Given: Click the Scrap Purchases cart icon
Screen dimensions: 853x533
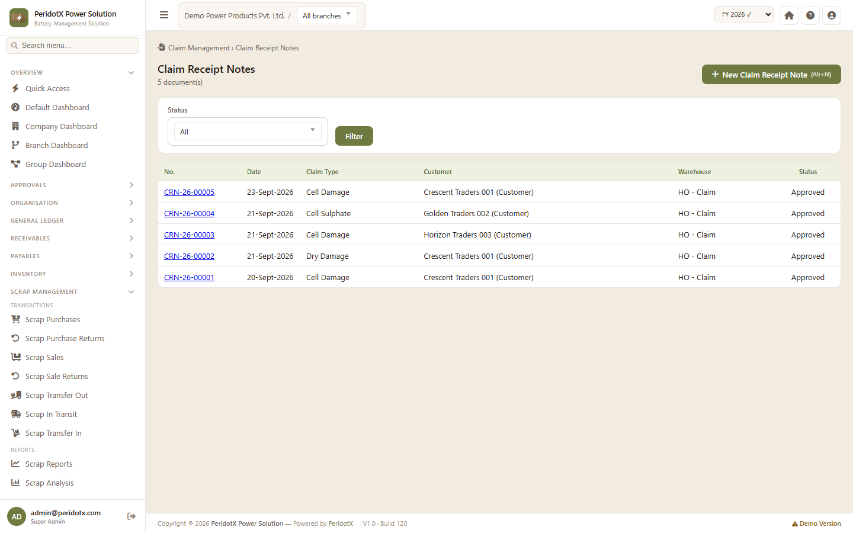Looking at the screenshot, I should [x=15, y=319].
